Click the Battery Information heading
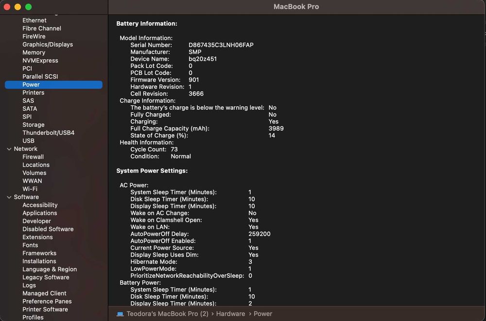 tap(147, 24)
